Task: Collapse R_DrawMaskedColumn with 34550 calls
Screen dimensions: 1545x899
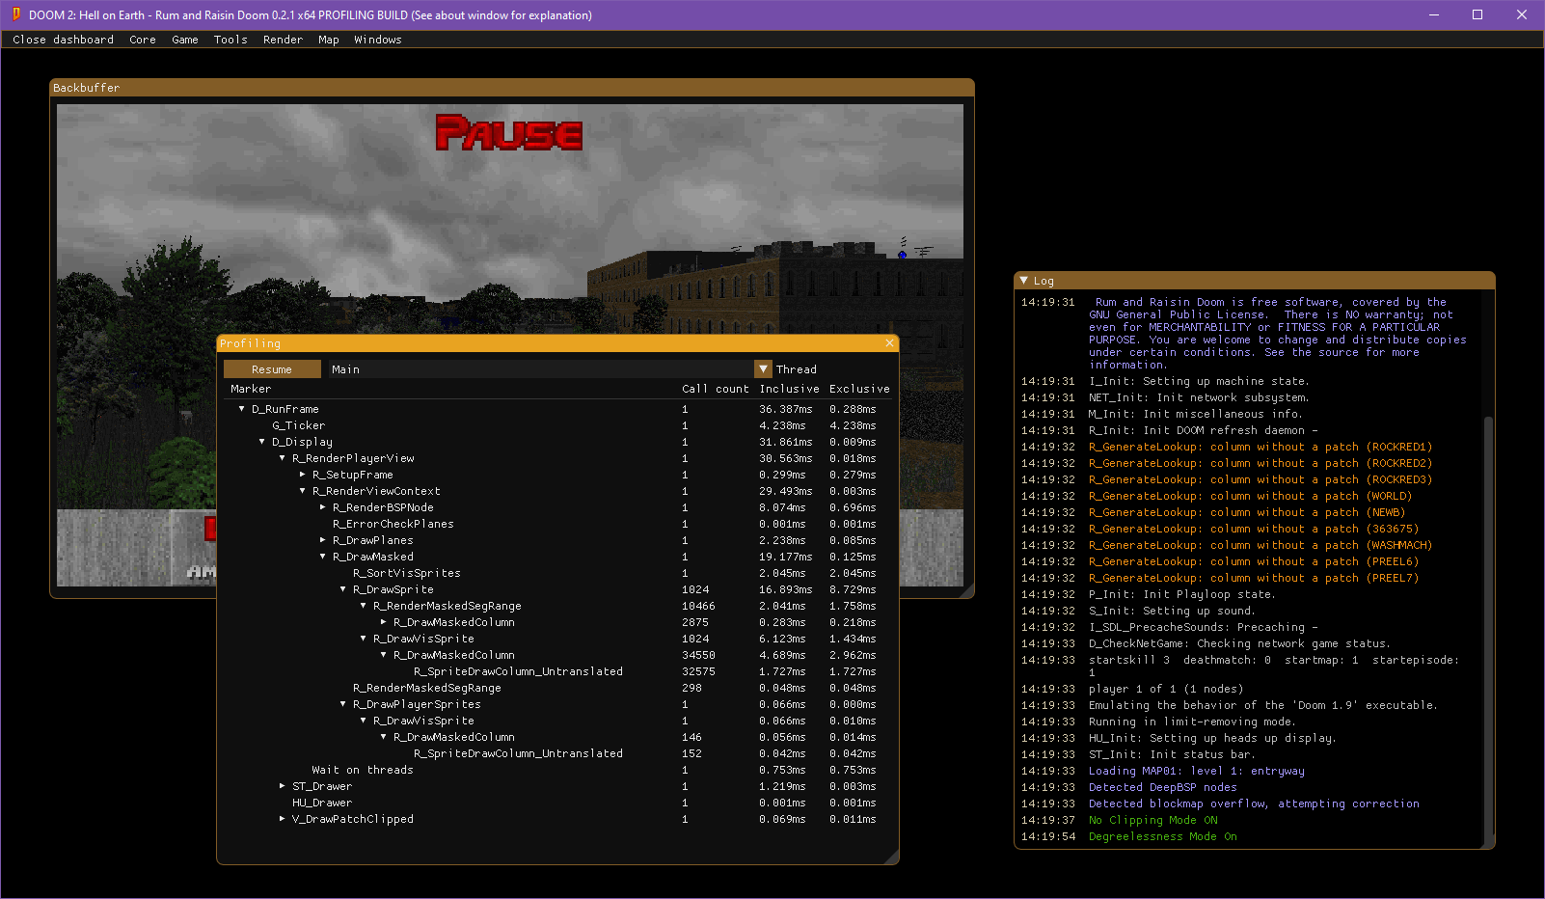Action: (x=383, y=655)
